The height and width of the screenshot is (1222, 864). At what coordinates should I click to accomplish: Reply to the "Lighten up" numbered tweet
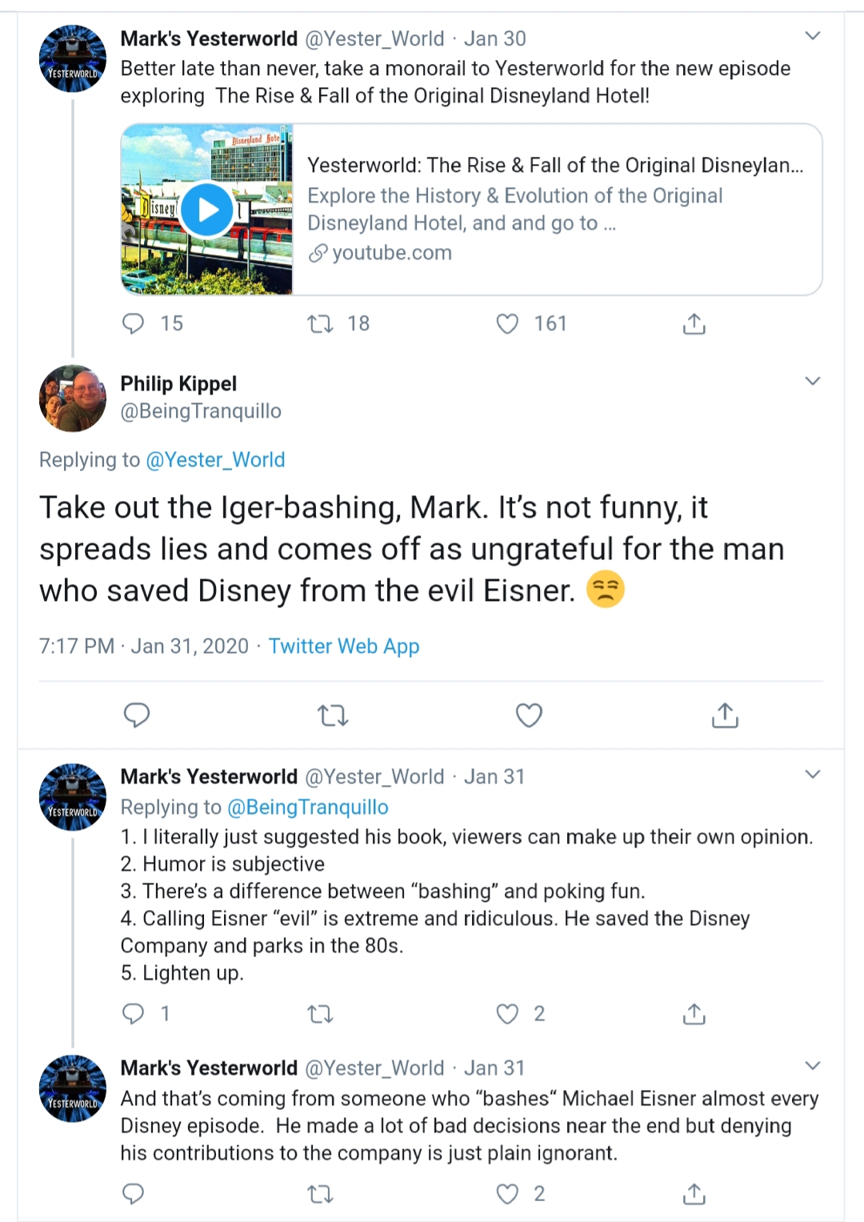click(133, 1014)
